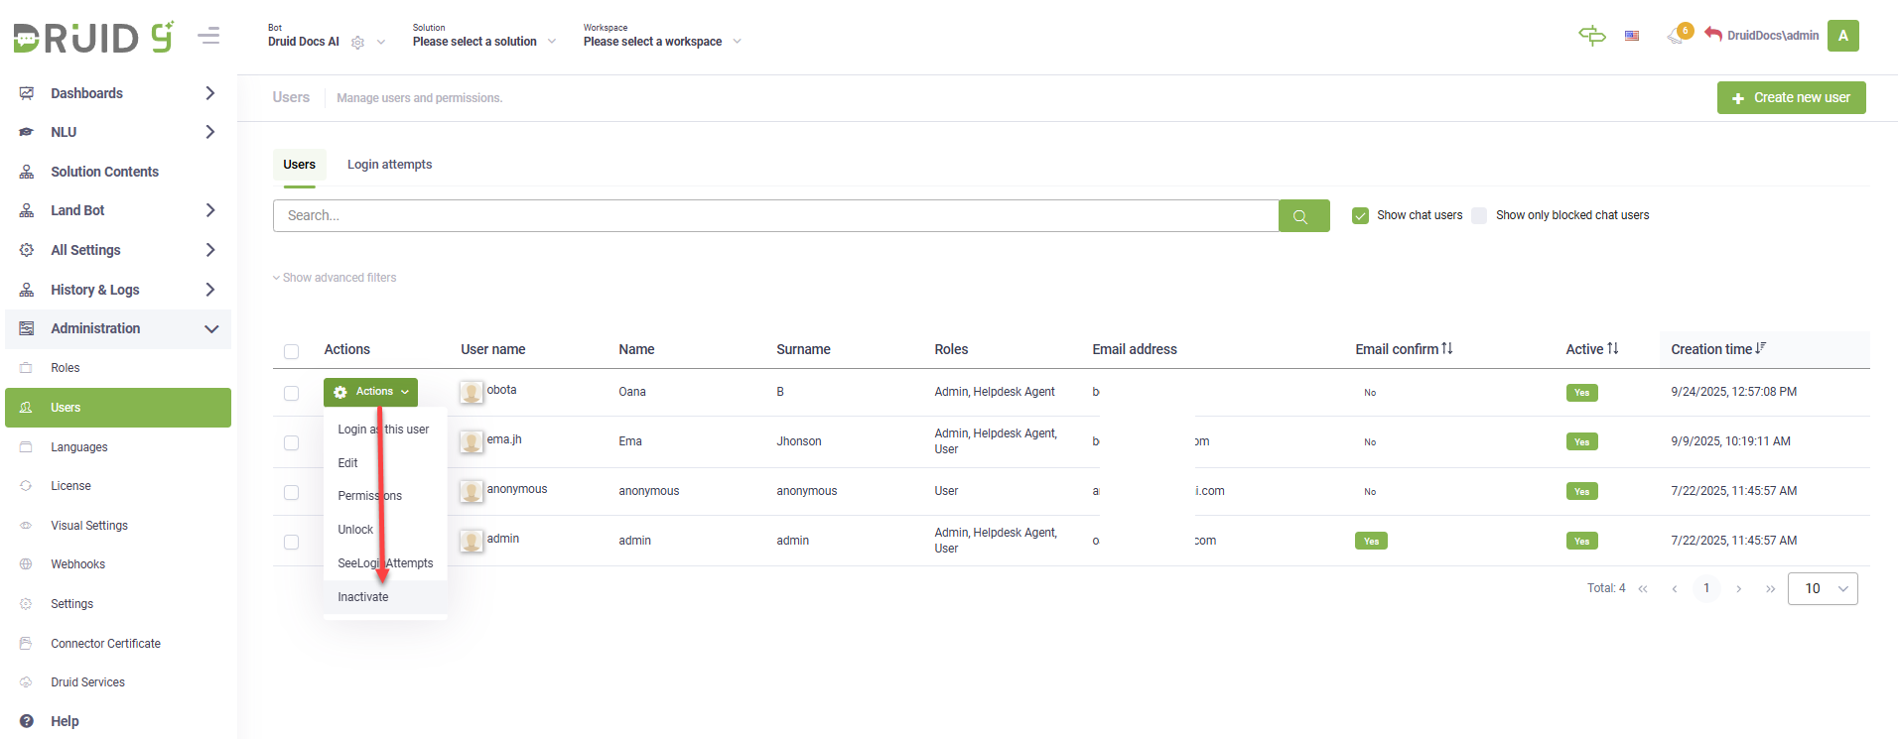Screen dimensions: 1898x739
Task: Open the page size dropdown showing 10
Action: (1823, 588)
